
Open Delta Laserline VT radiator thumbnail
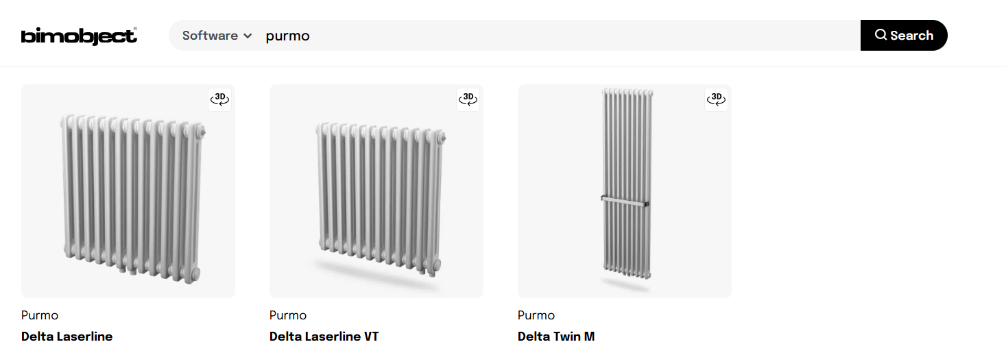pos(376,191)
